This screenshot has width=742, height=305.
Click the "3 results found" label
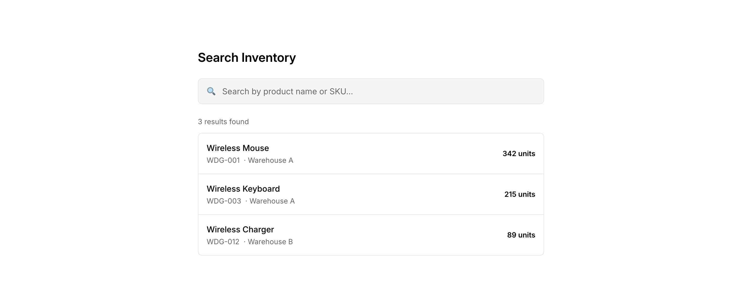pyautogui.click(x=223, y=122)
